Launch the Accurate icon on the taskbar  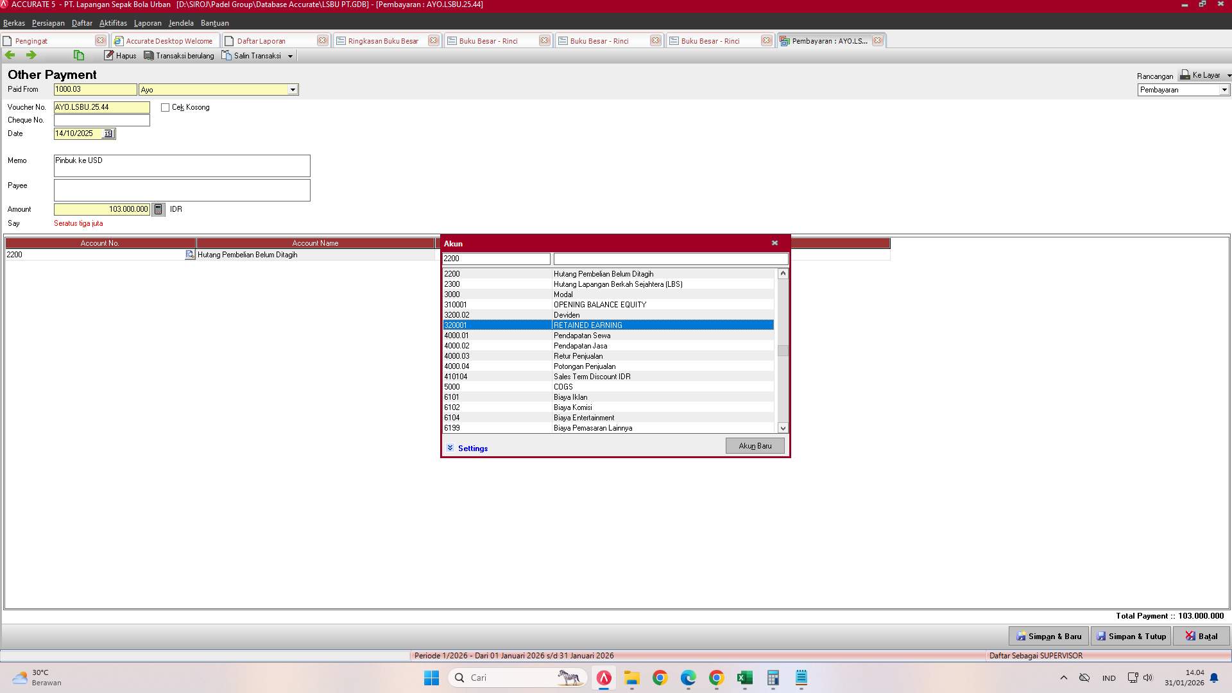click(604, 678)
